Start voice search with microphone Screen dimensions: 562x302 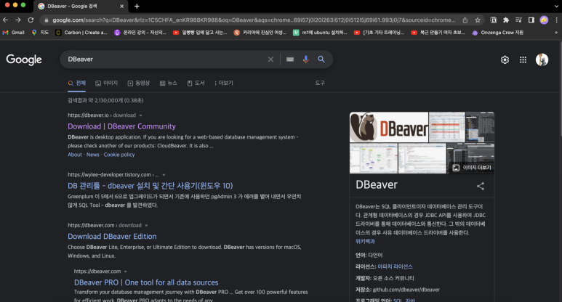pos(306,60)
